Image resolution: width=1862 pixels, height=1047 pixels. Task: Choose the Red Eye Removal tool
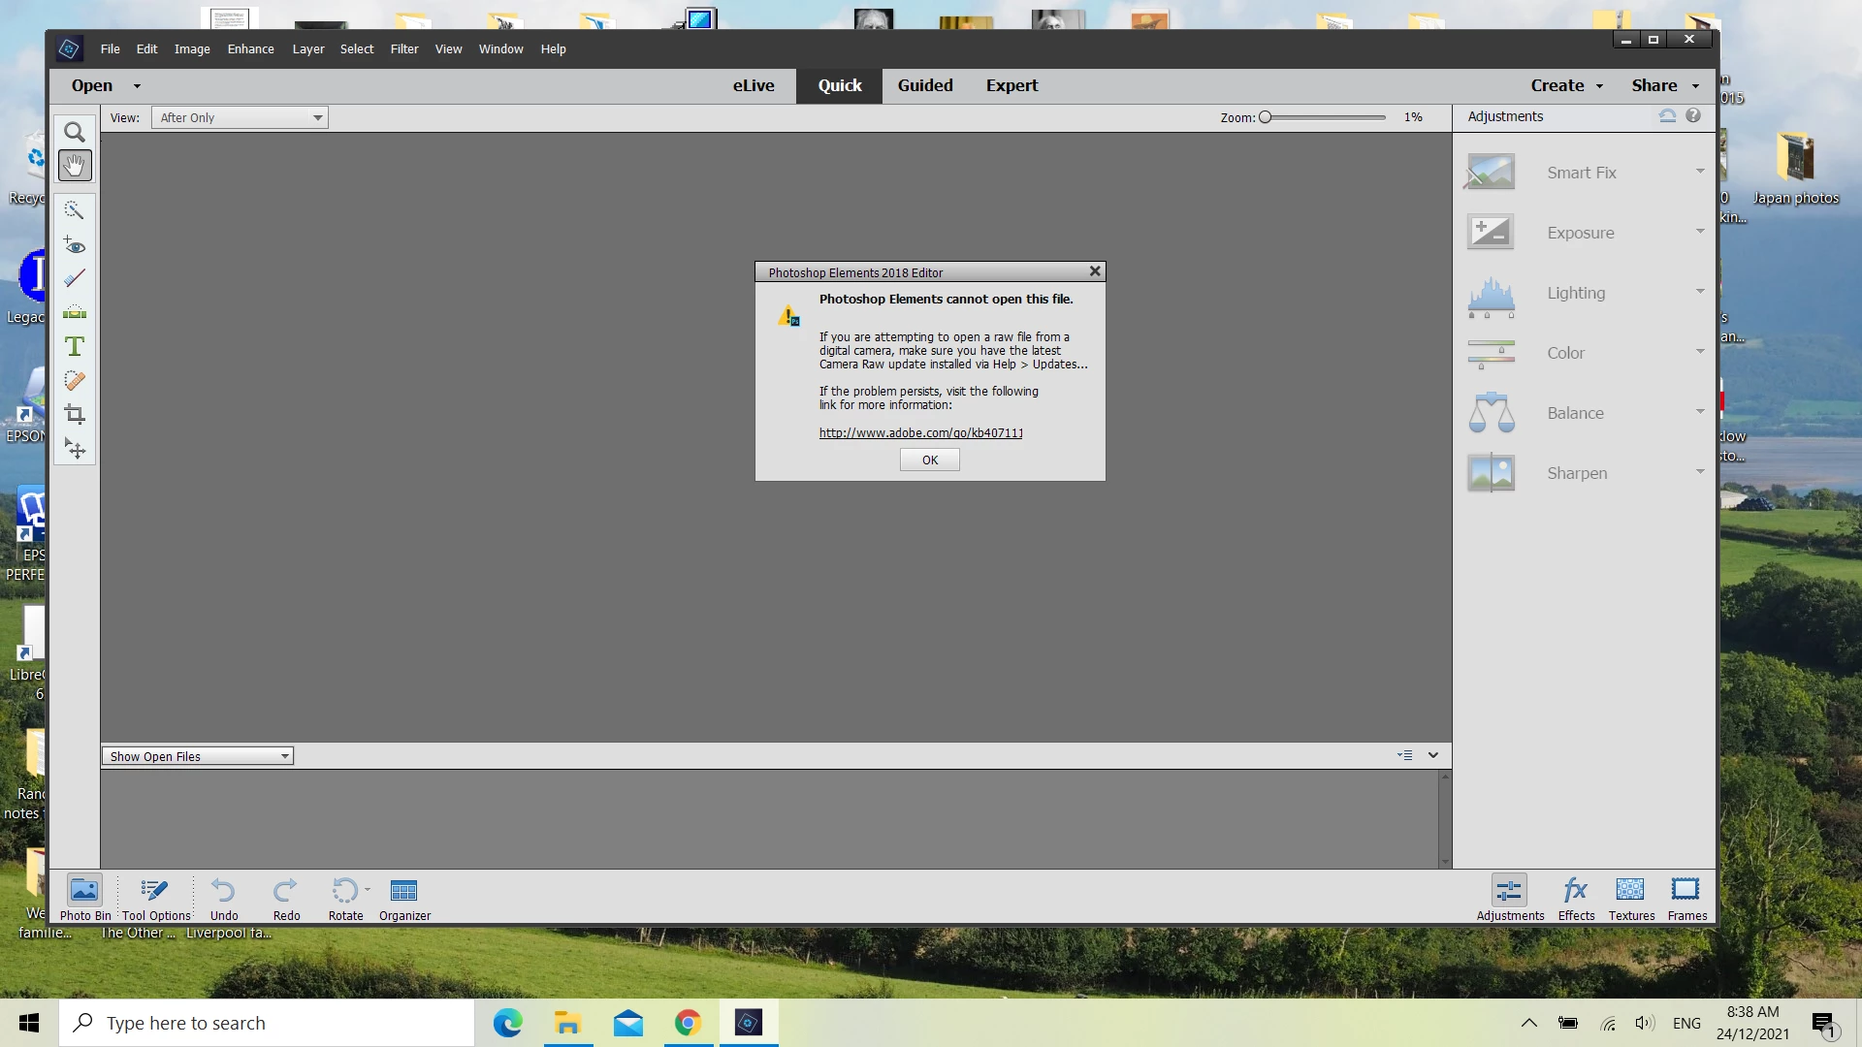click(x=75, y=244)
